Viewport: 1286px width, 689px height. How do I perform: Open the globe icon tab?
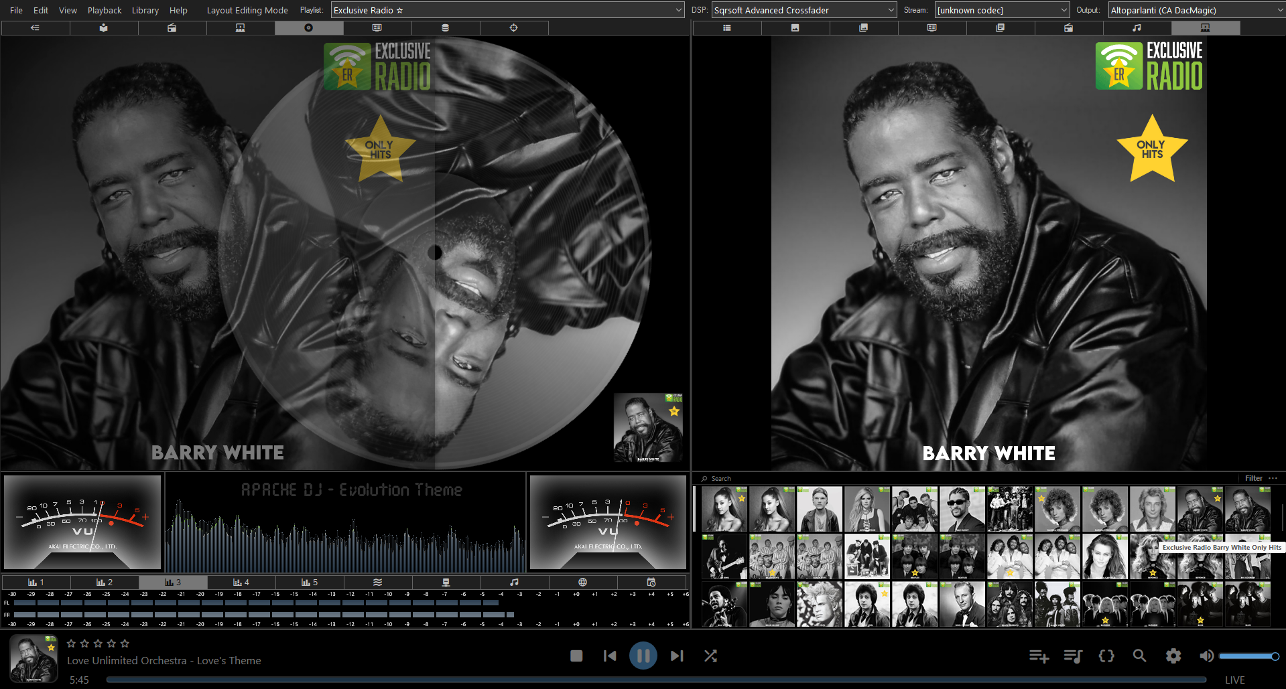click(583, 583)
